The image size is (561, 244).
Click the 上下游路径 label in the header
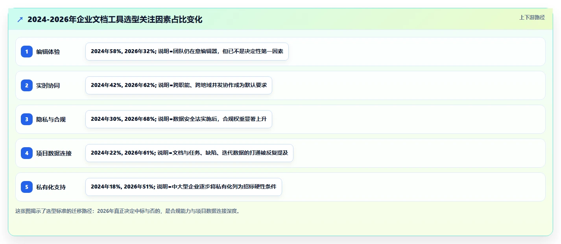pos(532,17)
